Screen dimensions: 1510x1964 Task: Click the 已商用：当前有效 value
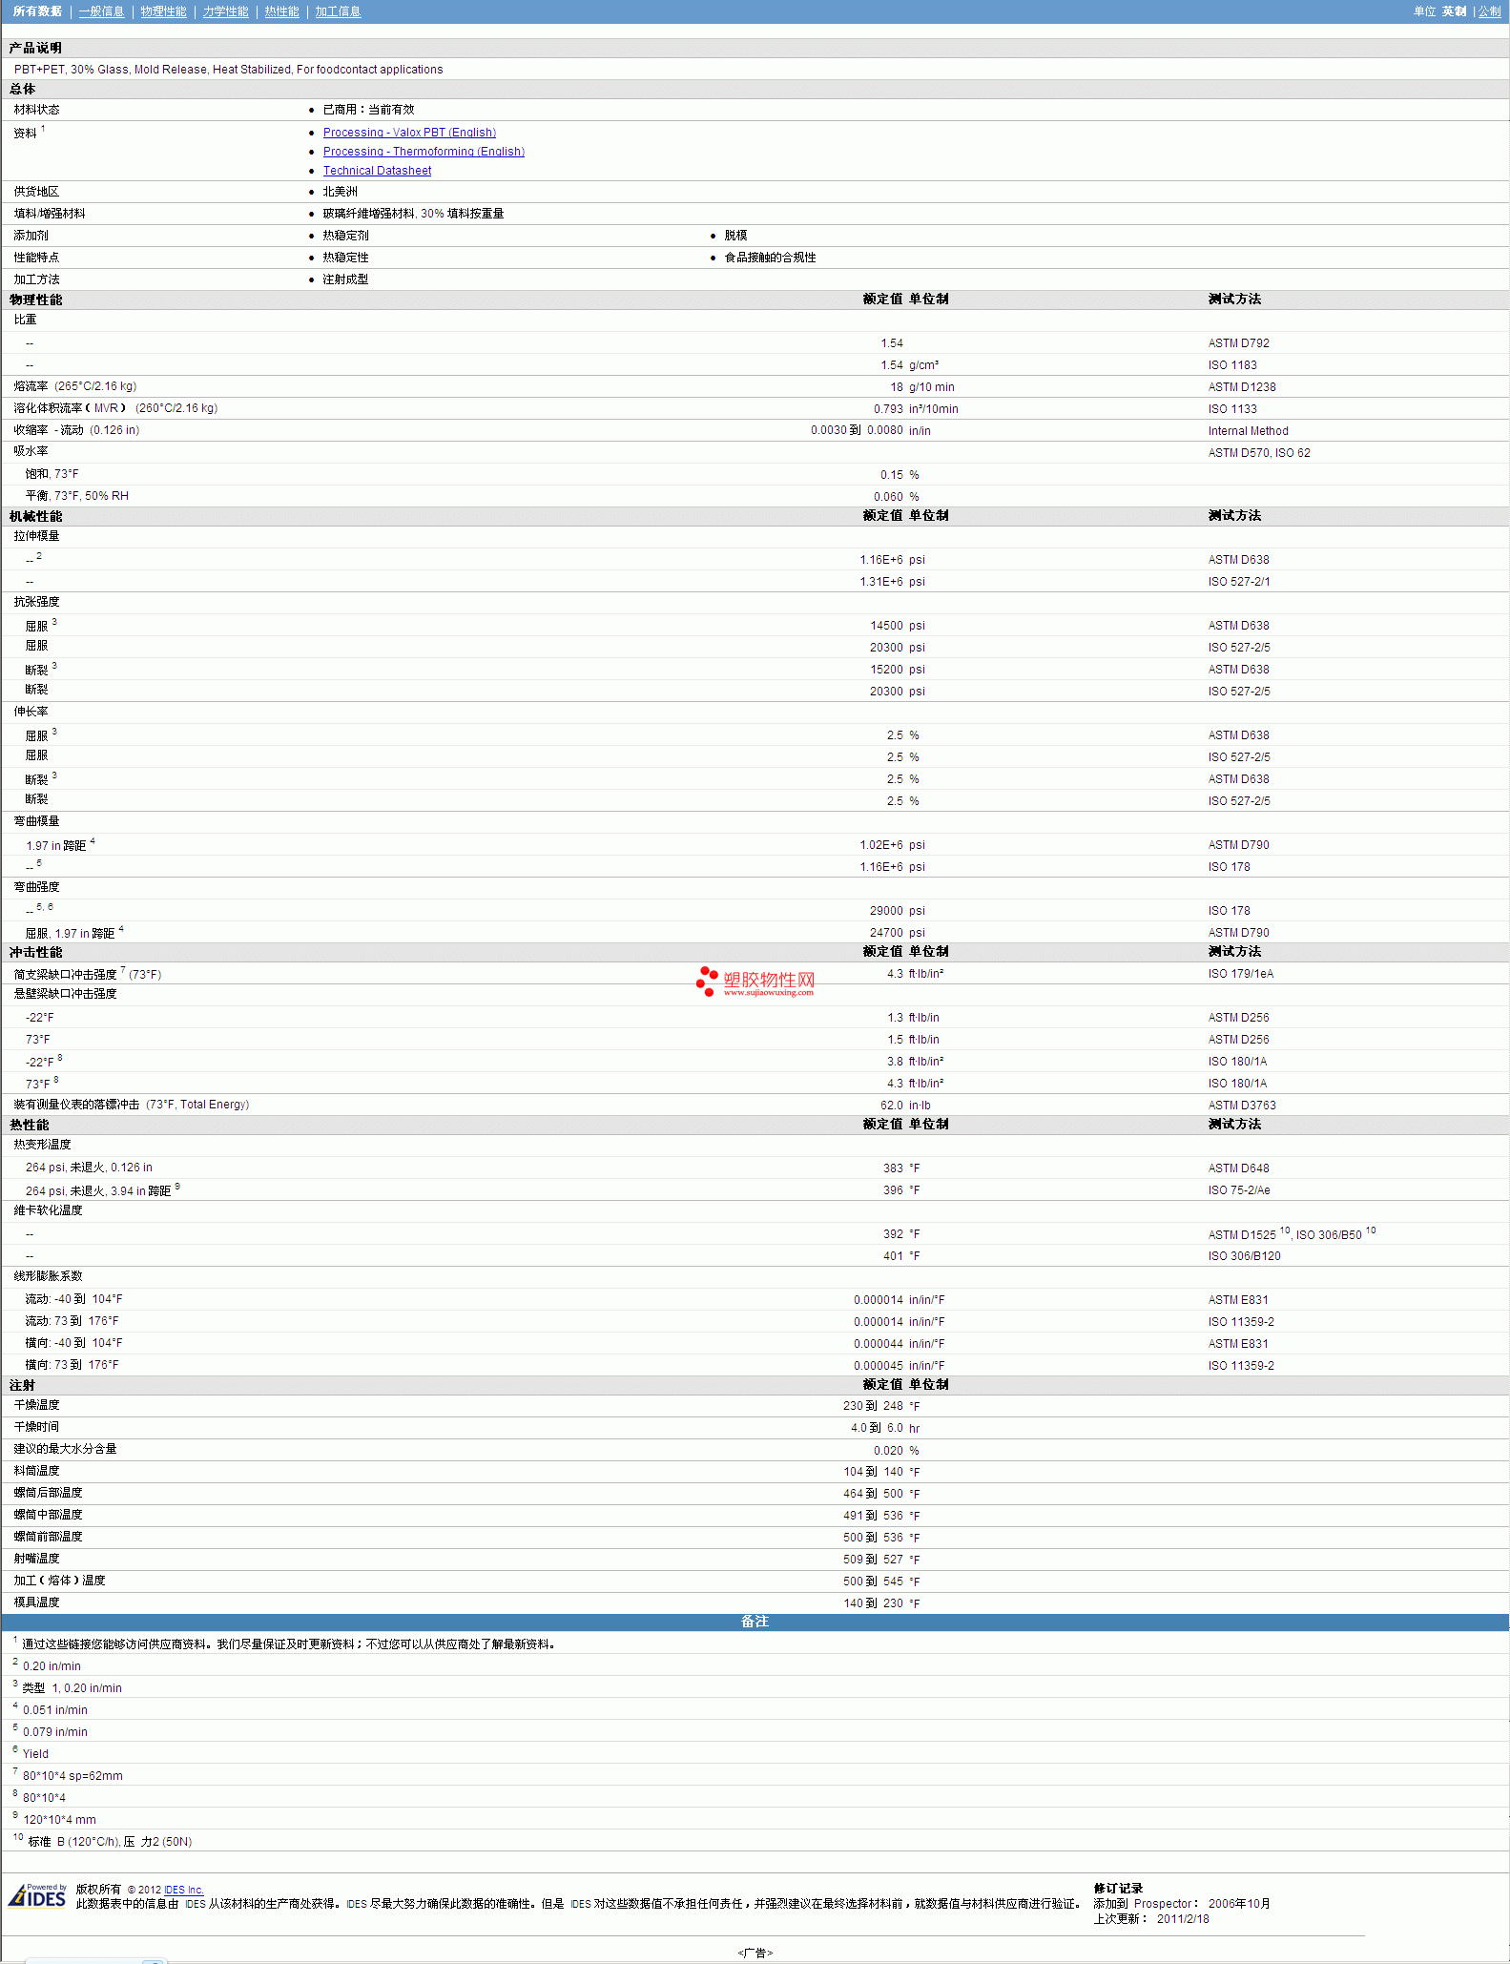point(368,110)
